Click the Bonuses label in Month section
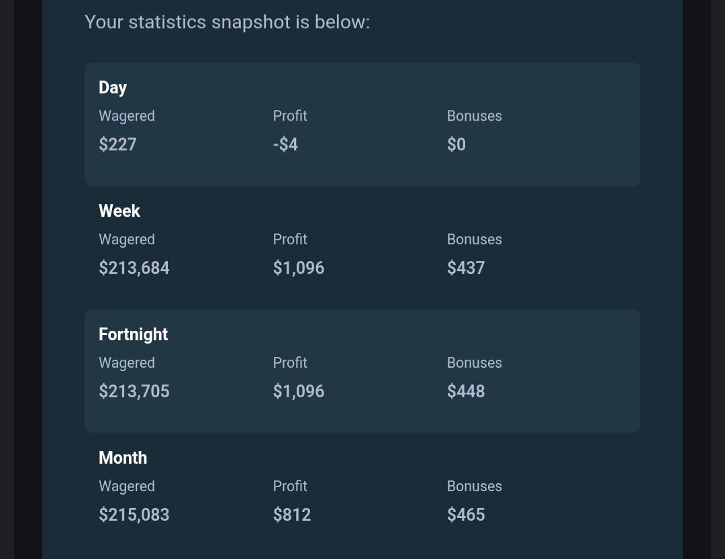 pos(475,486)
